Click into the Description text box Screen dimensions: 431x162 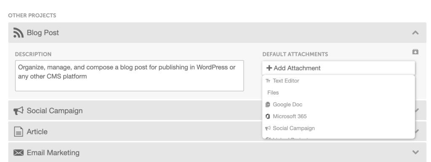(x=130, y=76)
